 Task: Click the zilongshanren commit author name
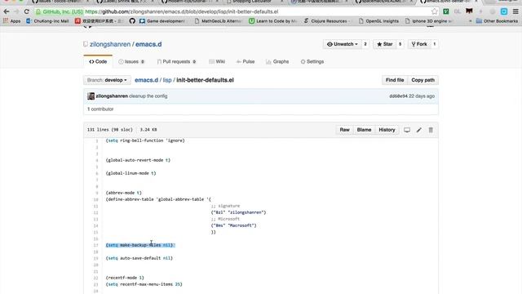(x=112, y=96)
